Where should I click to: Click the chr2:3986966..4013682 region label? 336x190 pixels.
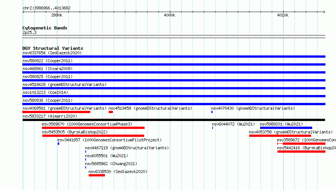[x=46, y=8]
